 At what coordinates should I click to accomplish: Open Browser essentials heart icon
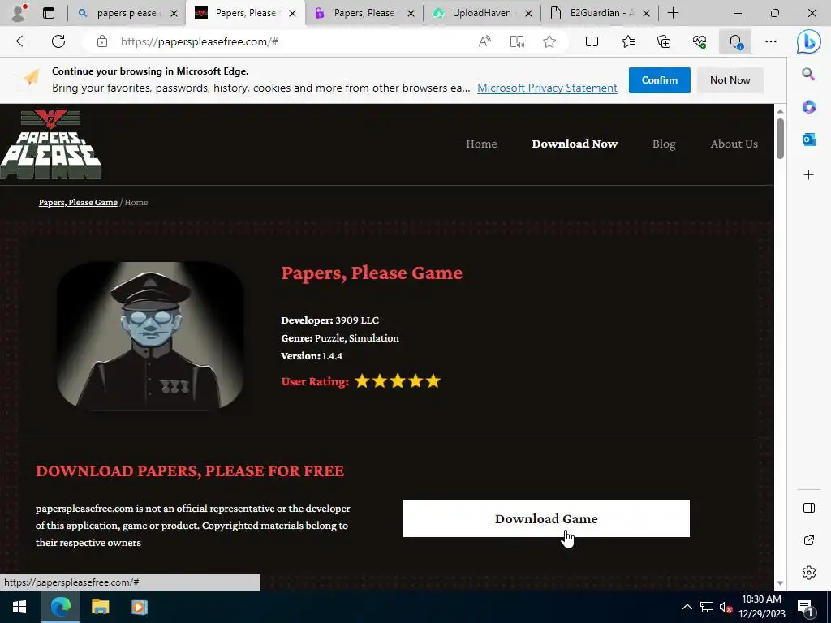pyautogui.click(x=700, y=41)
